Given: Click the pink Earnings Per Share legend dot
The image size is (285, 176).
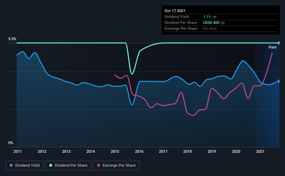Looking at the screenshot, I should 99,165.
